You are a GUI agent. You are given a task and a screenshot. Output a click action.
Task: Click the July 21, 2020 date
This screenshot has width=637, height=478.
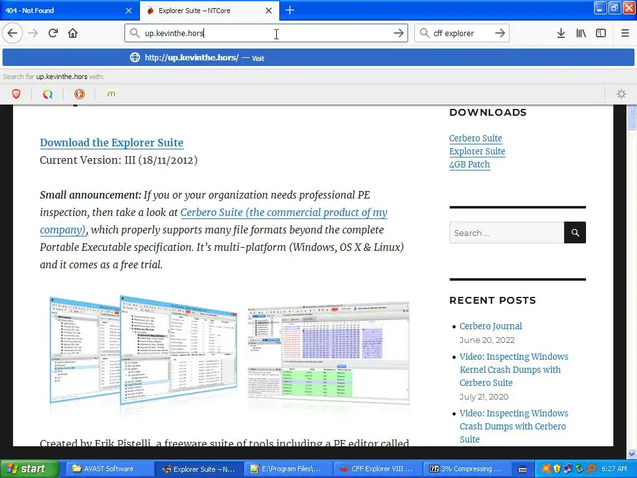pos(484,396)
